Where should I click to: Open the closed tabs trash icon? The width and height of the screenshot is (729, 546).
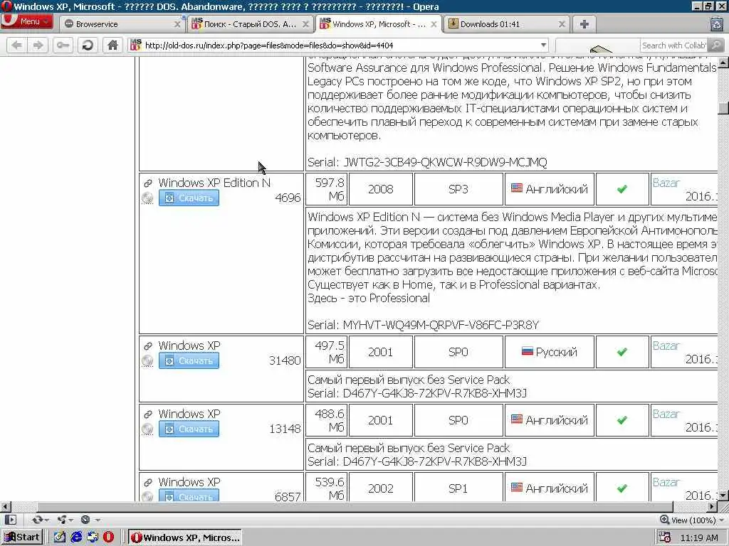[x=718, y=23]
